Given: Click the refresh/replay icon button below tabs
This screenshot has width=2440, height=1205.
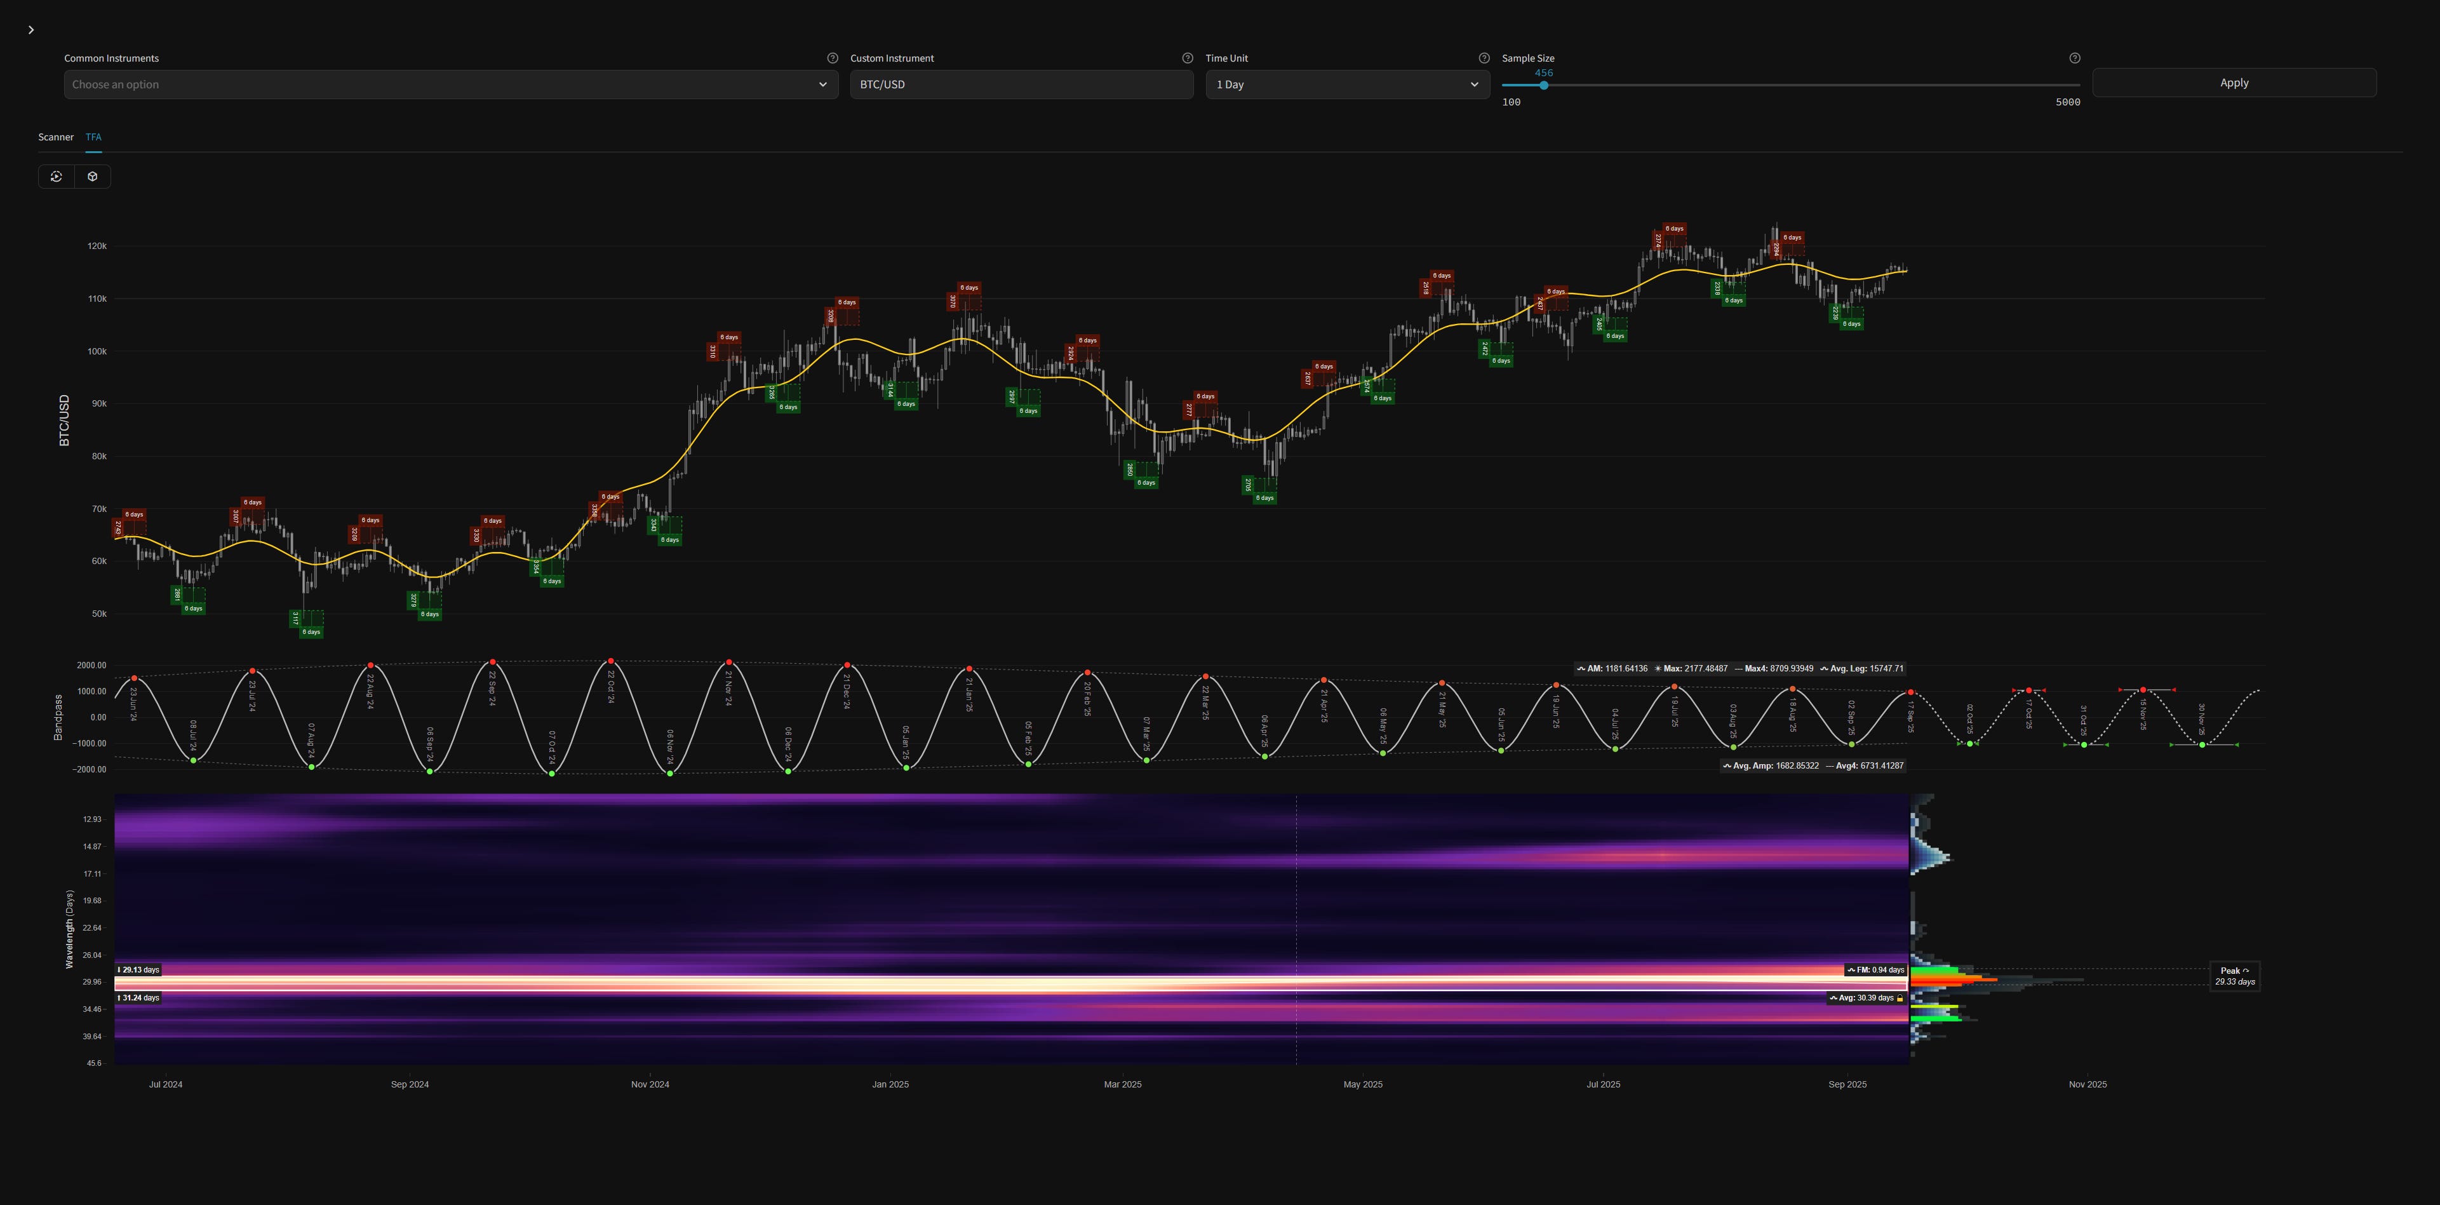Looking at the screenshot, I should [x=57, y=176].
